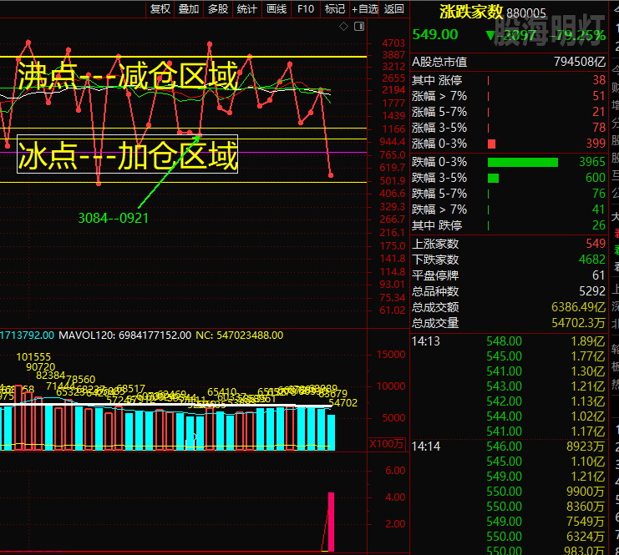The image size is (619, 555).
Task: Click the latest cyan volume bar
Action: 331,432
